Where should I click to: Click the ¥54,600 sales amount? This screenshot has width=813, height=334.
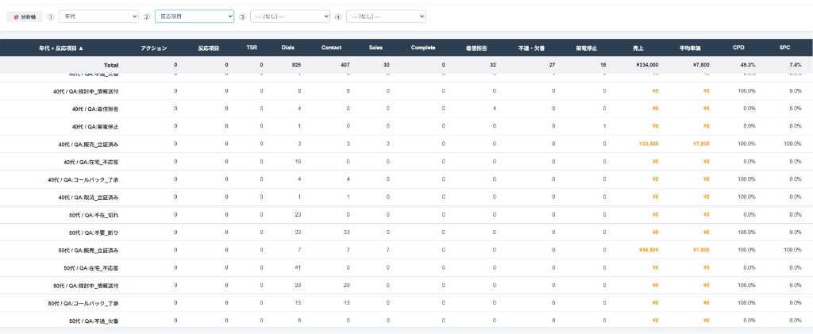(649, 250)
